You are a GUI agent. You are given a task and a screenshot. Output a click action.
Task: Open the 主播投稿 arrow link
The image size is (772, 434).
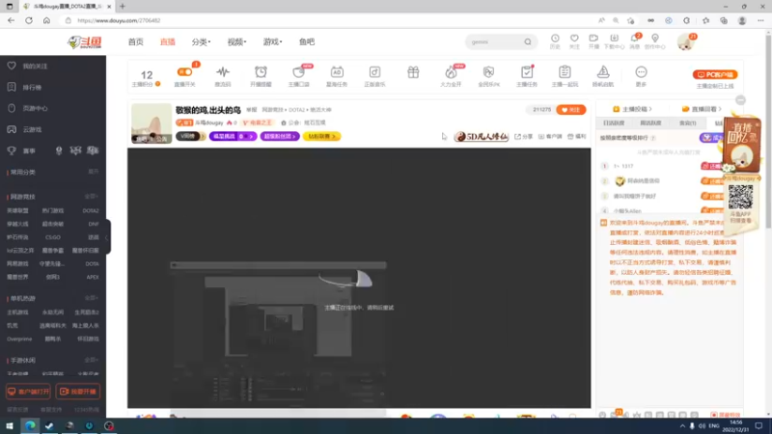click(632, 109)
